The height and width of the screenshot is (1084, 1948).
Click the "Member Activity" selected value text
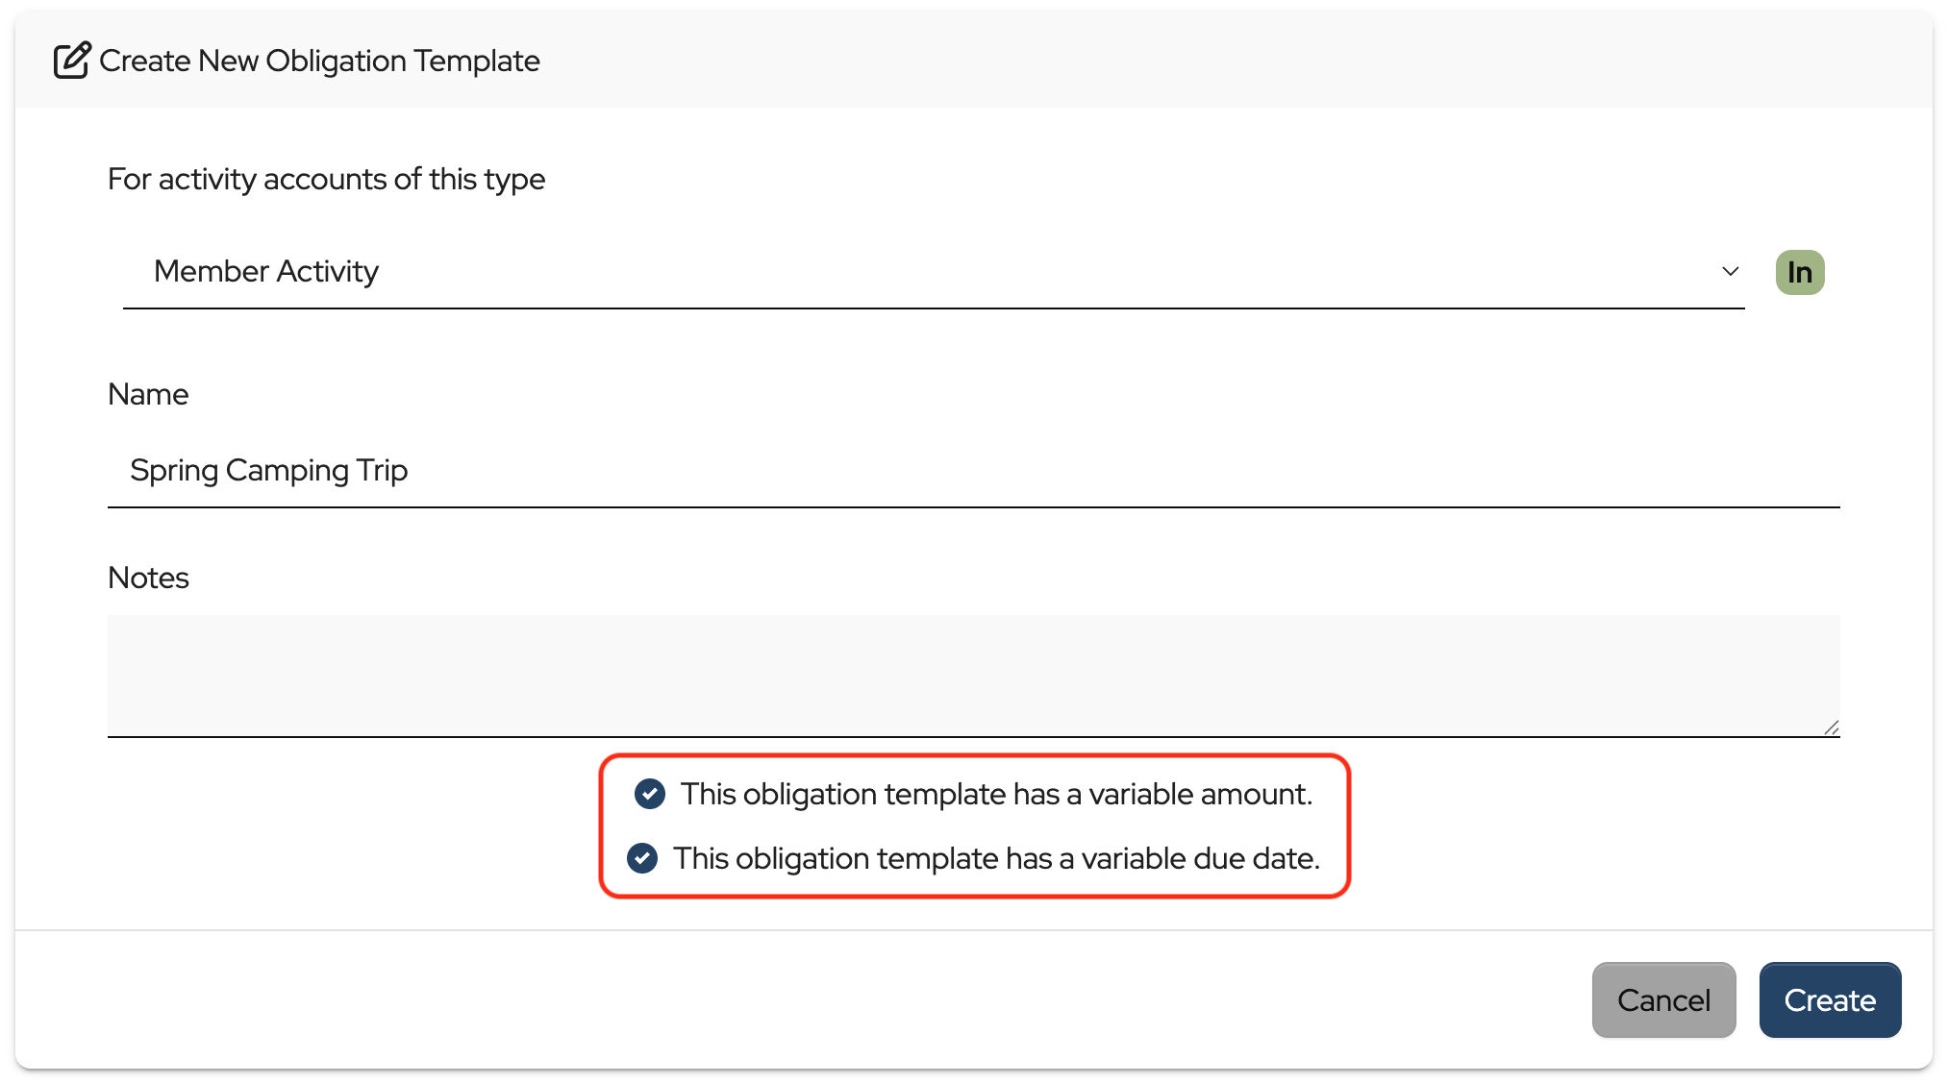[x=266, y=272]
